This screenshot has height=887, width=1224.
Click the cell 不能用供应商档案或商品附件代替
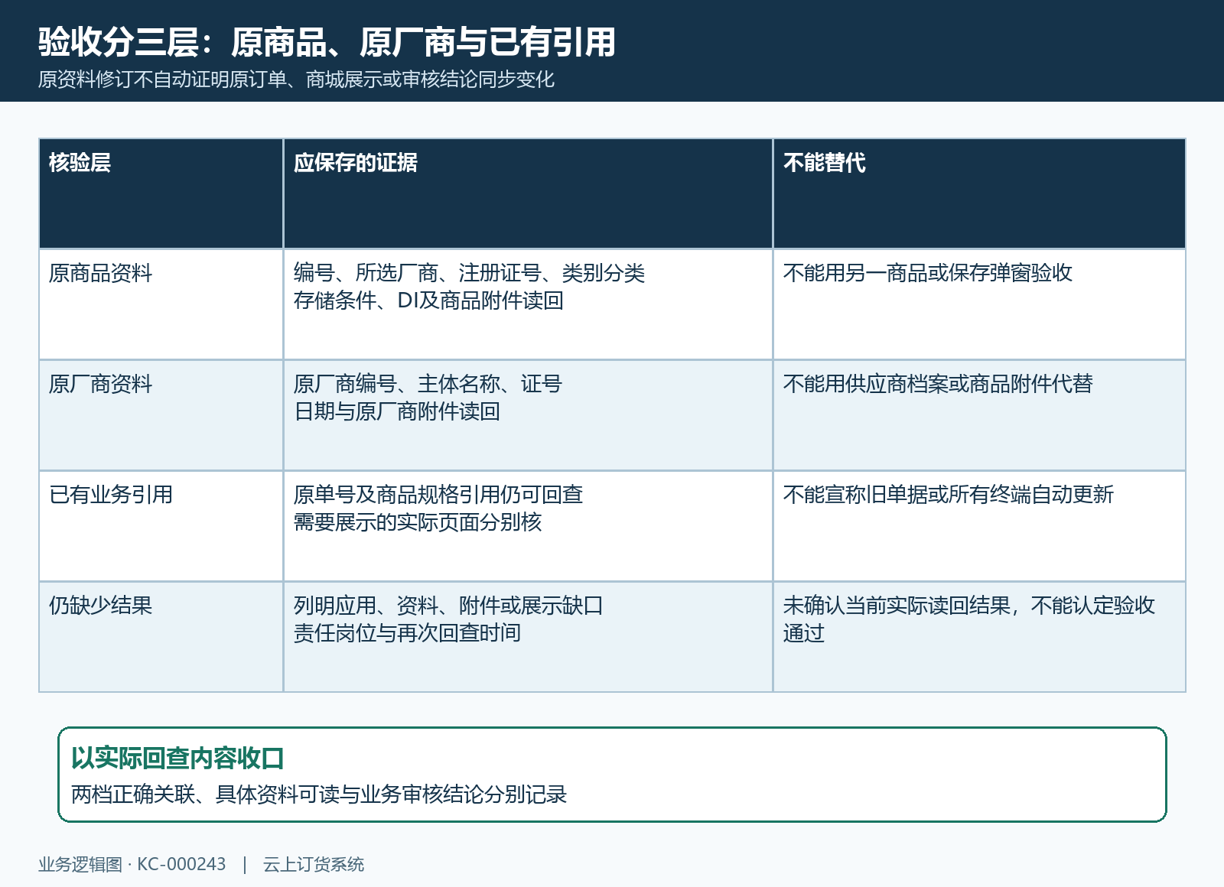tap(979, 415)
